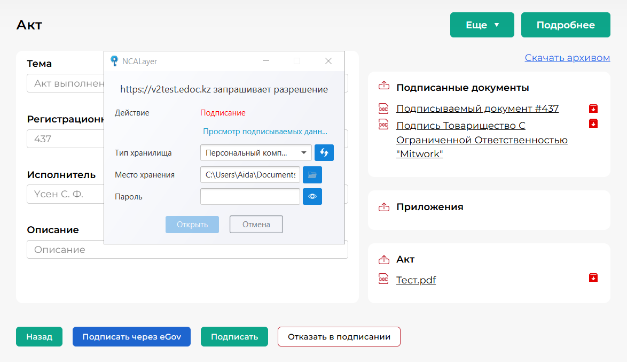Download the Mitwork signature file via red icon
This screenshot has height=362, width=627.
tap(593, 124)
